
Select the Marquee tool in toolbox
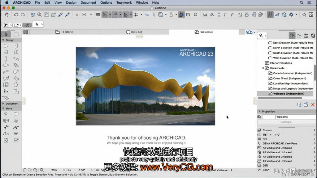tap(16, 34)
